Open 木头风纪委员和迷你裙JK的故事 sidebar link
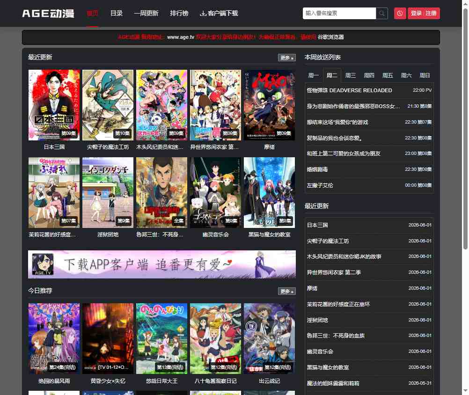 pyautogui.click(x=344, y=256)
